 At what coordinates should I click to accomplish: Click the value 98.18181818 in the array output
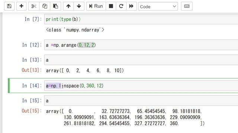coord(187,111)
